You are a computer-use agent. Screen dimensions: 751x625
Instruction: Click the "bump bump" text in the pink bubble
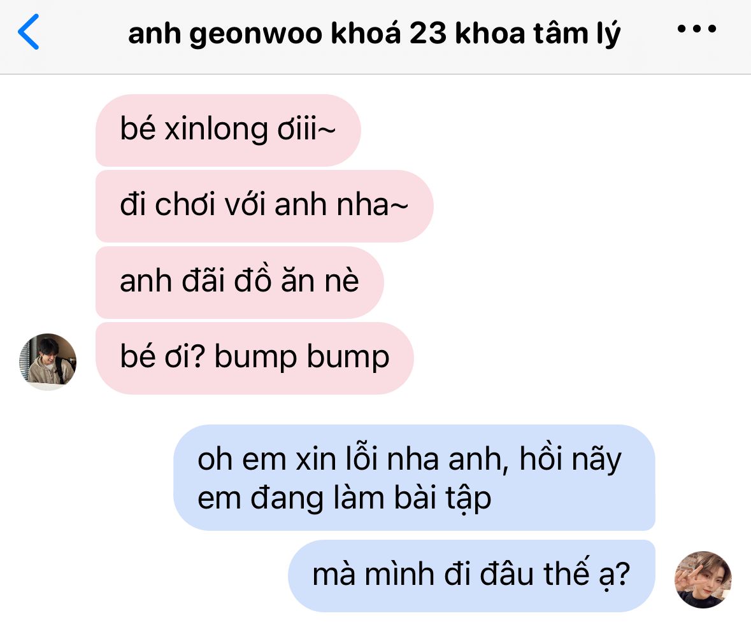click(302, 358)
